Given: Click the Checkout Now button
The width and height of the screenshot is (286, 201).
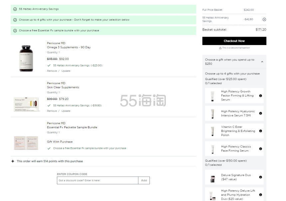Looking at the screenshot, I should coord(234,41).
